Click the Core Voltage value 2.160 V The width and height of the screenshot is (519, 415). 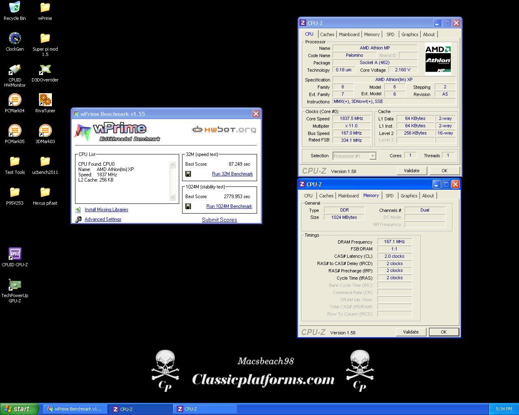(x=403, y=70)
